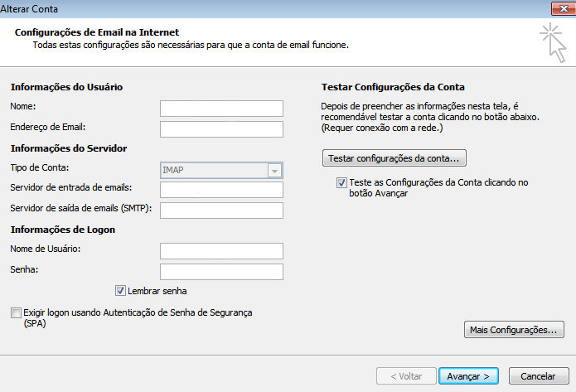Screen dimensions: 576x392
Task: Click the Voltar button
Action: pos(406,376)
